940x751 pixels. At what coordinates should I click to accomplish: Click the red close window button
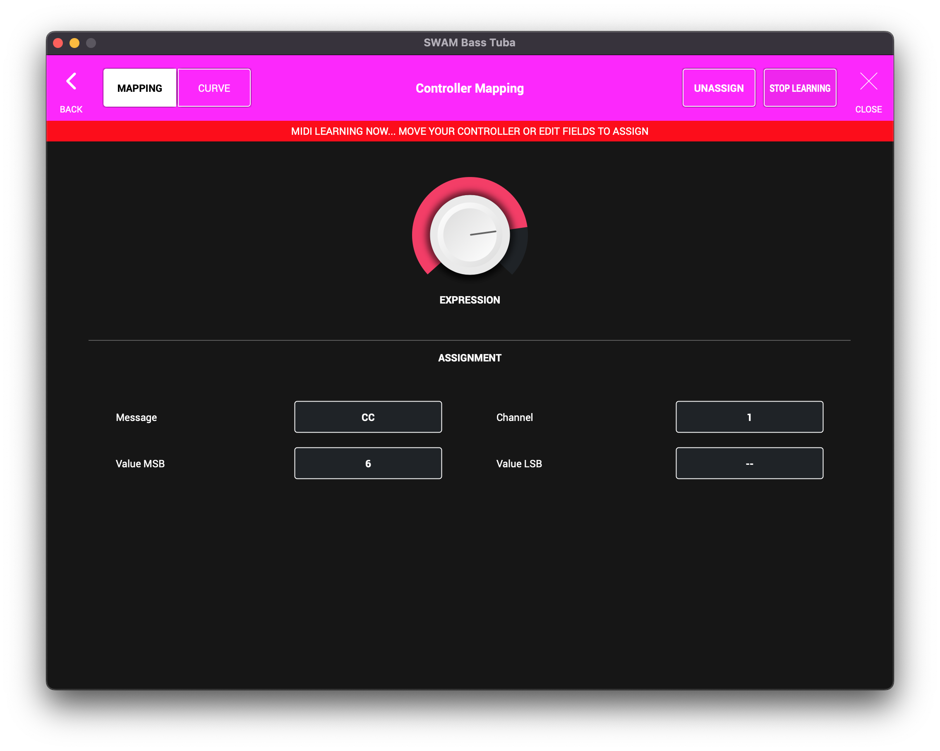[58, 43]
